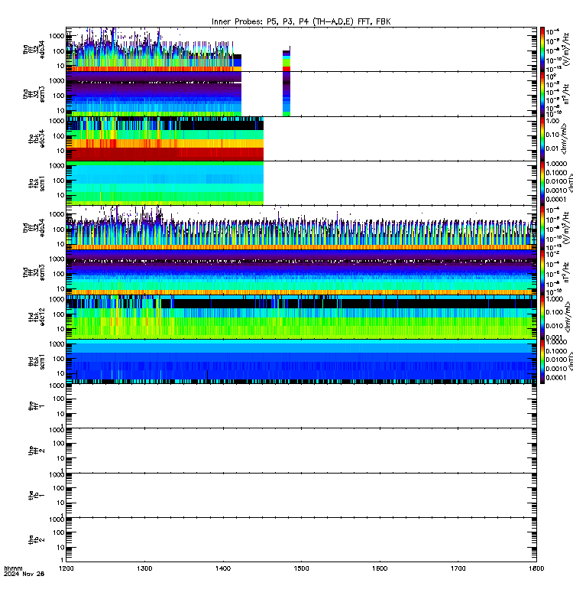The height and width of the screenshot is (612, 573).
Task: Click the 'thd fbk scm1' y-axis title
Action: (37, 361)
